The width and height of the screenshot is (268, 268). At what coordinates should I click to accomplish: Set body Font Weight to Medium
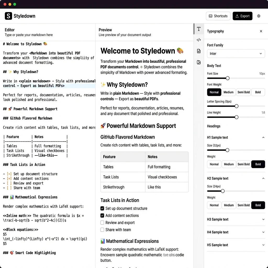[x=228, y=92]
